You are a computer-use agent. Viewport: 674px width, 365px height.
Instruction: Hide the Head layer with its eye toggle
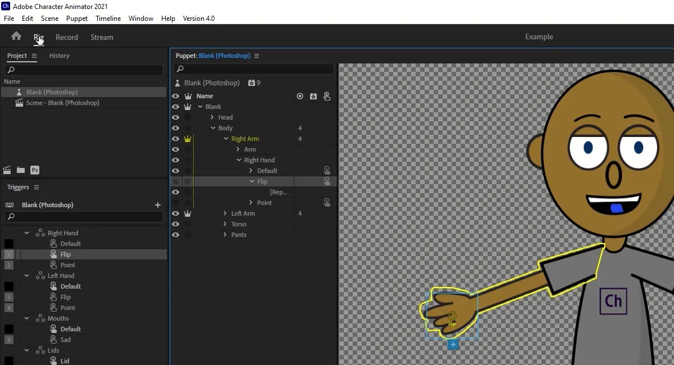click(176, 117)
